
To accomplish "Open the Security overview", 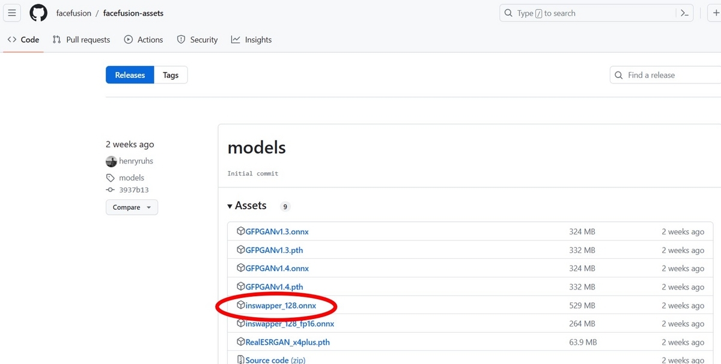I will [x=197, y=40].
